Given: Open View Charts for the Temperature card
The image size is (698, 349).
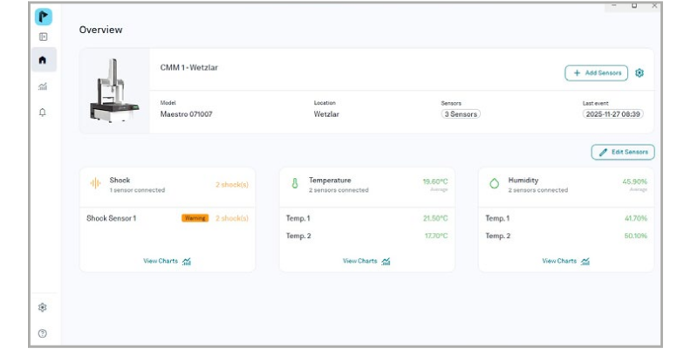Looking at the screenshot, I should point(366,261).
